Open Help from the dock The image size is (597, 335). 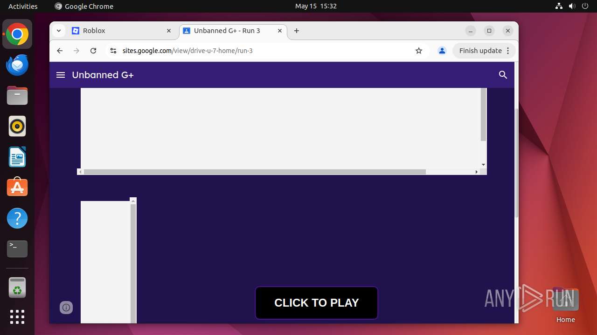[x=17, y=218]
